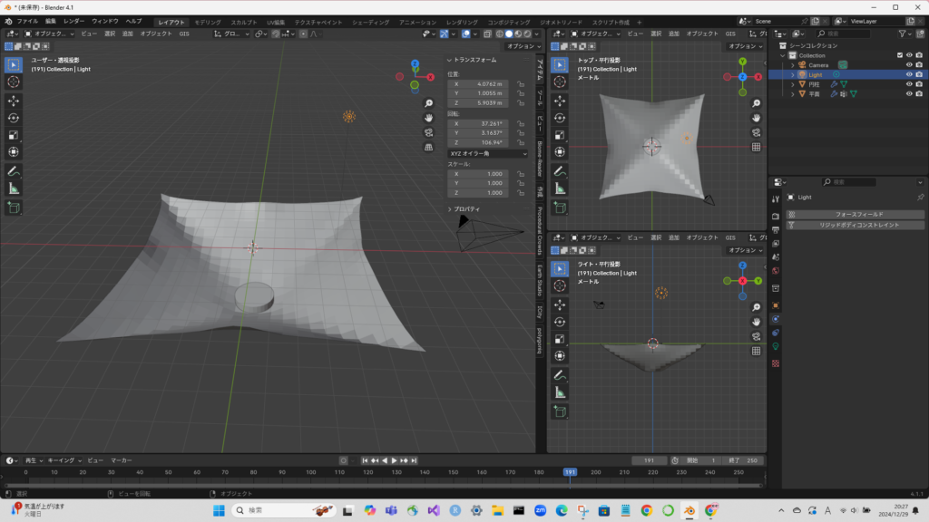The height and width of the screenshot is (522, 929).
Task: Open the レンダー menu
Action: pyautogui.click(x=73, y=21)
